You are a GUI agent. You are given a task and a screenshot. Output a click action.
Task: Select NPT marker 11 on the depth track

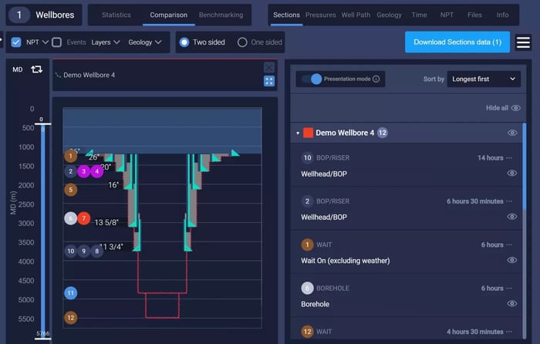click(x=70, y=293)
